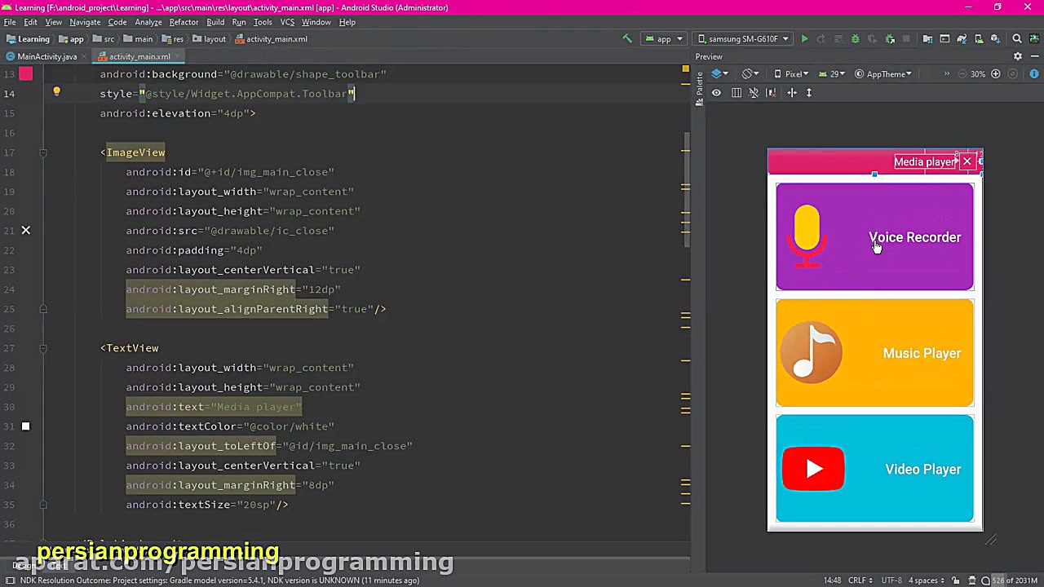
Task: Zoom in the layout preview
Action: tap(996, 74)
